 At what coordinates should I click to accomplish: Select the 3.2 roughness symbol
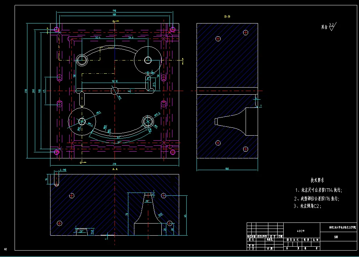(x=333, y=26)
